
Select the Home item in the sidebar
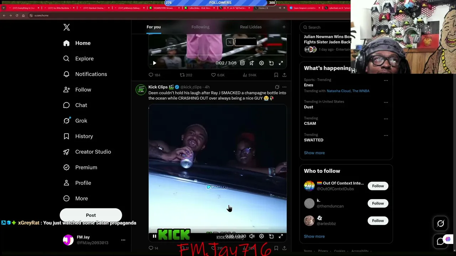[x=77, y=43]
